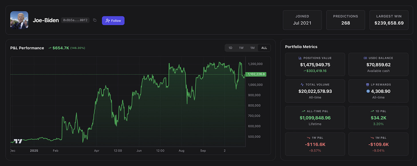Click the $1,475,949.75 positions value

click(x=315, y=65)
